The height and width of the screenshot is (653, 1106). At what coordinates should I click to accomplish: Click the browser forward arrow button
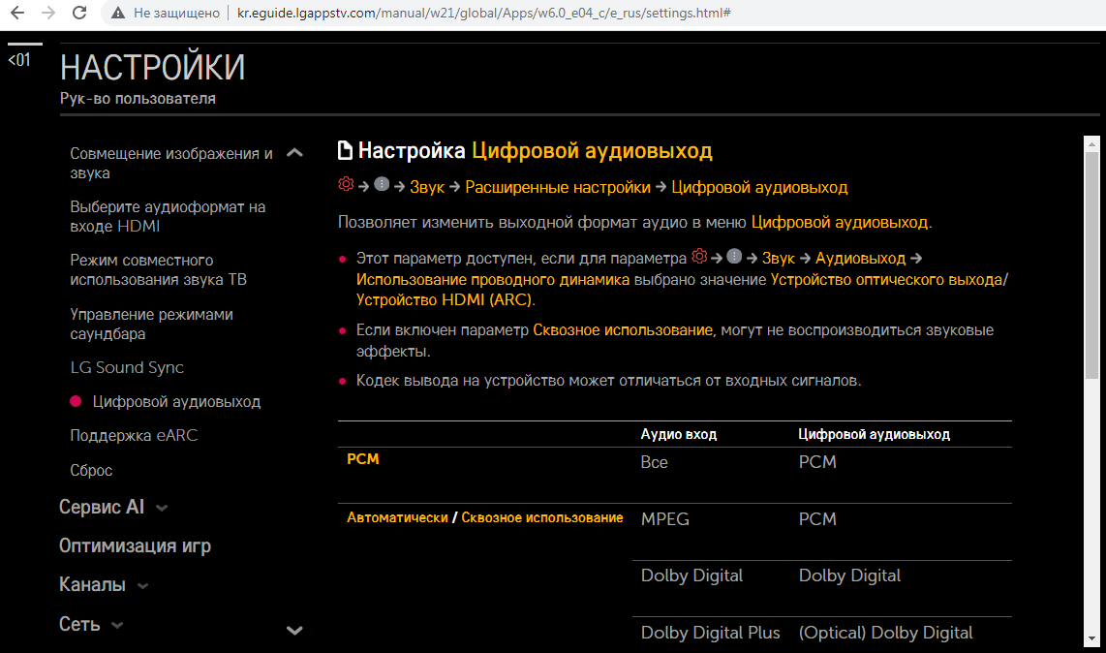click(x=48, y=14)
